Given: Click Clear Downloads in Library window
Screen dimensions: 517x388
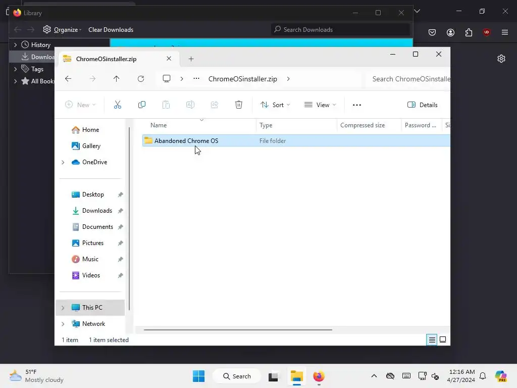Looking at the screenshot, I should pos(111,30).
